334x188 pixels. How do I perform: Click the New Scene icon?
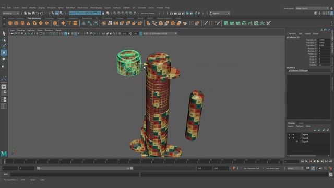pyautogui.click(x=26, y=13)
